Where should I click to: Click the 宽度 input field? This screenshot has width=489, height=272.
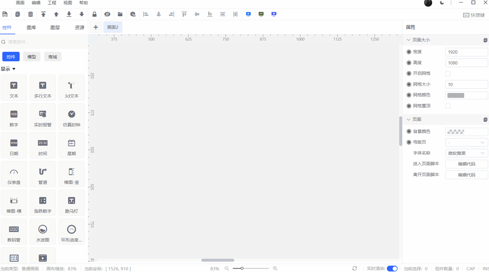point(466,52)
